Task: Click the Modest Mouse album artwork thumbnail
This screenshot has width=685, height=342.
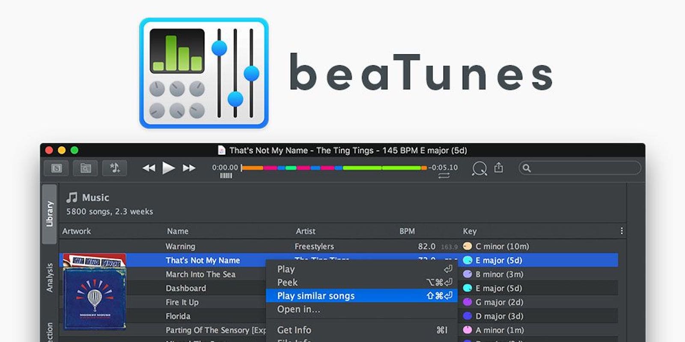Action: tap(95, 299)
